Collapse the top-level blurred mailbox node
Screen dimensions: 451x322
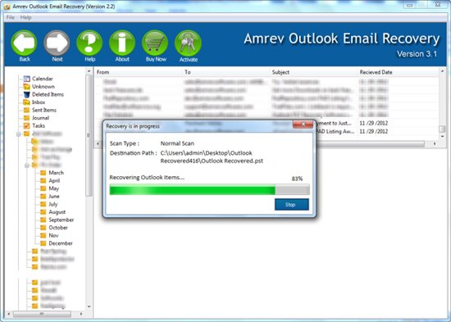18,134
